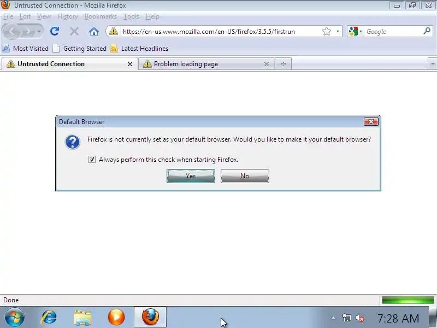Open Windows Explorer from taskbar
437x328 pixels.
82,318
